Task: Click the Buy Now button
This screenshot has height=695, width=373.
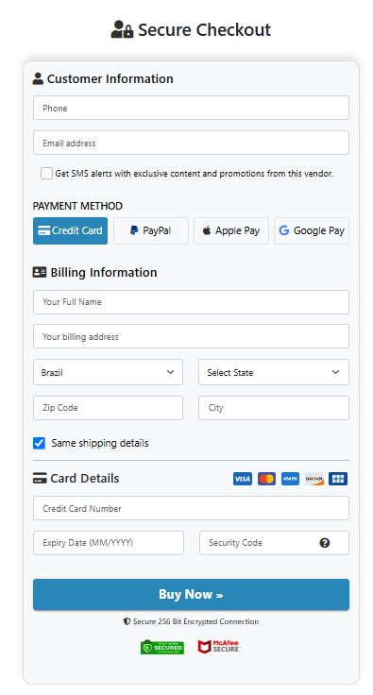Action: click(191, 594)
